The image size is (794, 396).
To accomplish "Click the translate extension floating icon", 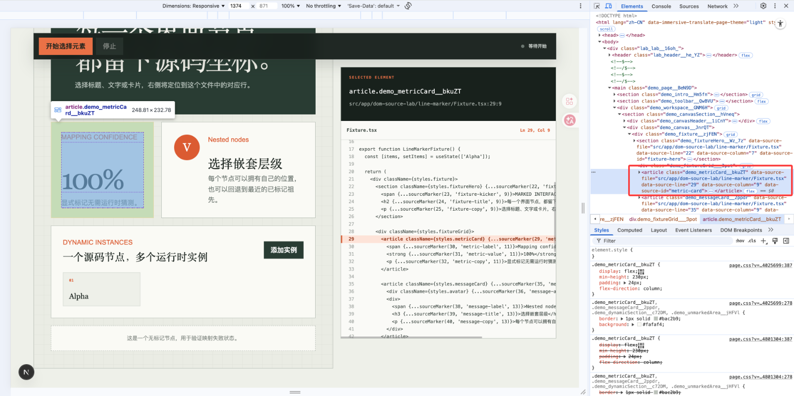I will (x=570, y=120).
